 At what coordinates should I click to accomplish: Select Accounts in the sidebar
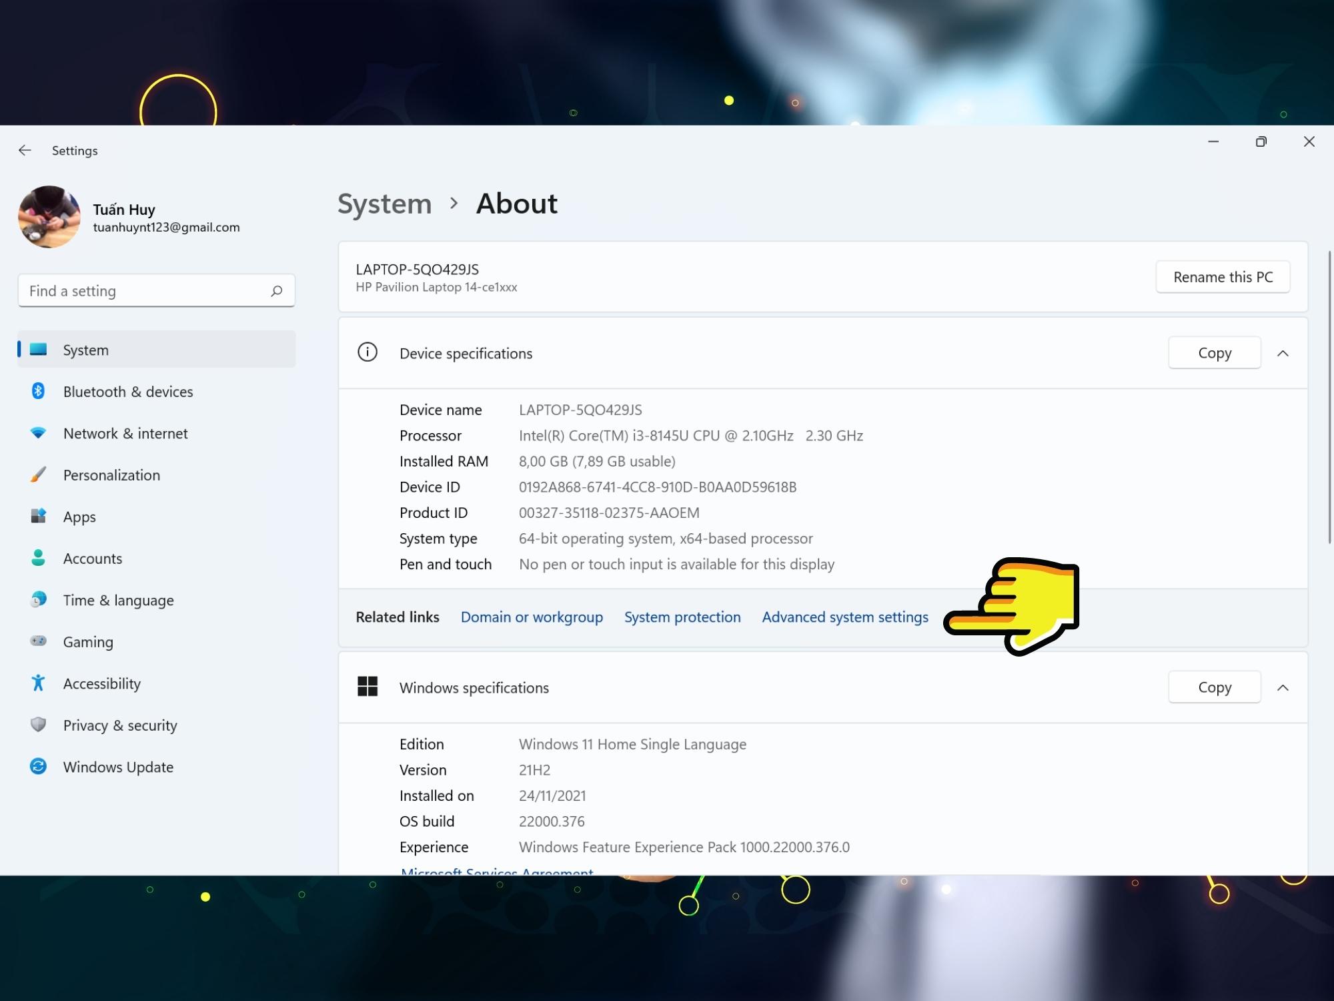pyautogui.click(x=157, y=558)
